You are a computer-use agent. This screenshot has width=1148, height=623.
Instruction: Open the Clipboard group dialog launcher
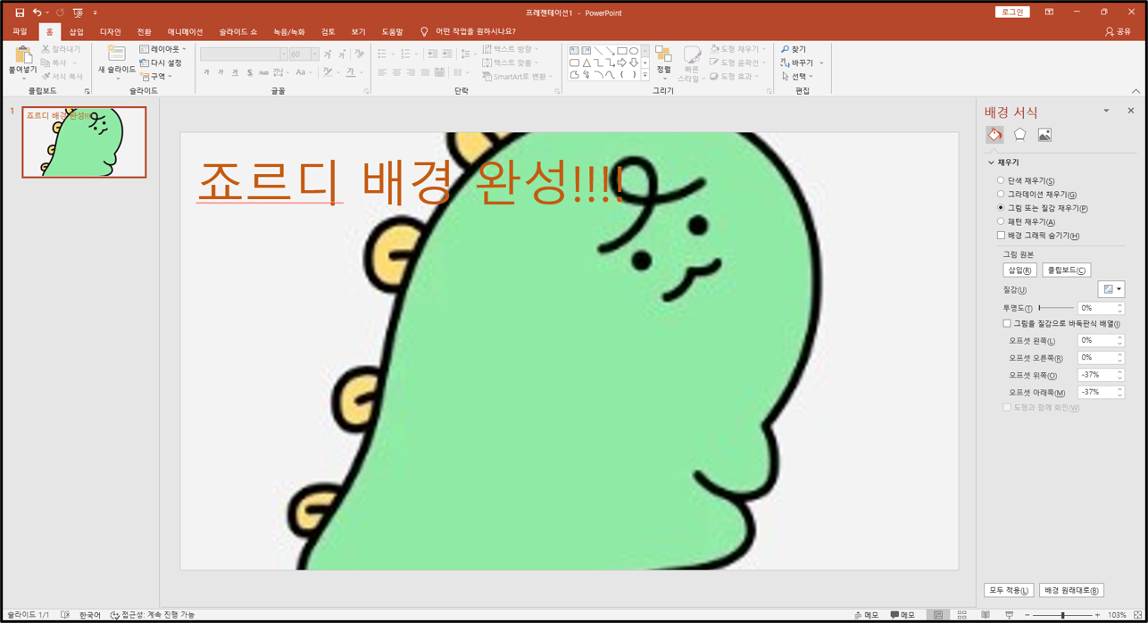pyautogui.click(x=87, y=91)
